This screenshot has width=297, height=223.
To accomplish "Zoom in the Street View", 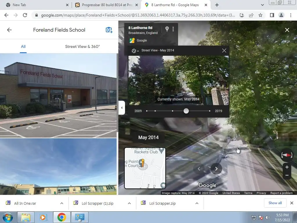I will [287, 167].
